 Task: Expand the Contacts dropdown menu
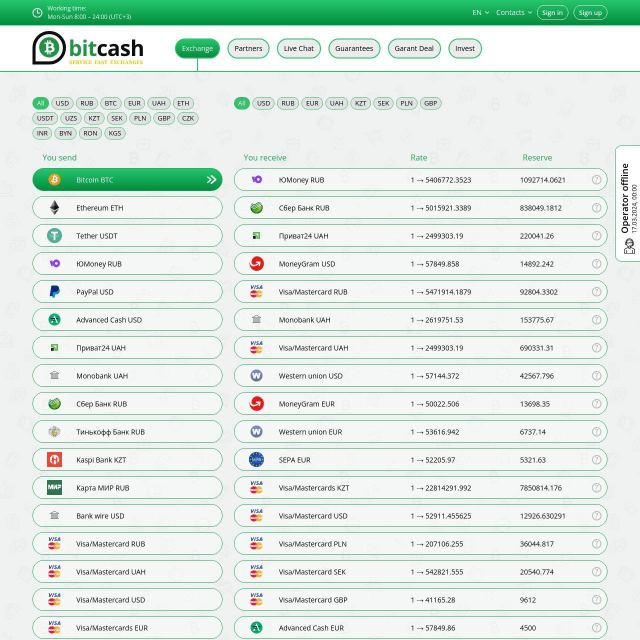[513, 12]
